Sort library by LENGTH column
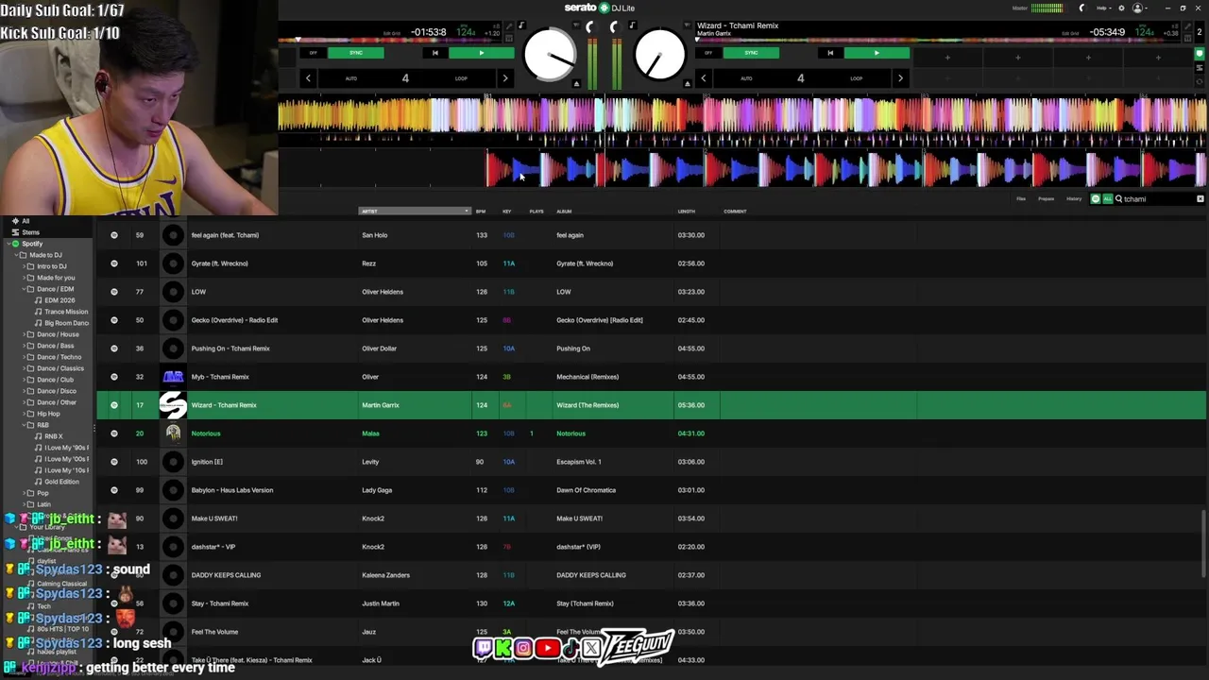The width and height of the screenshot is (1209, 680). pyautogui.click(x=687, y=212)
